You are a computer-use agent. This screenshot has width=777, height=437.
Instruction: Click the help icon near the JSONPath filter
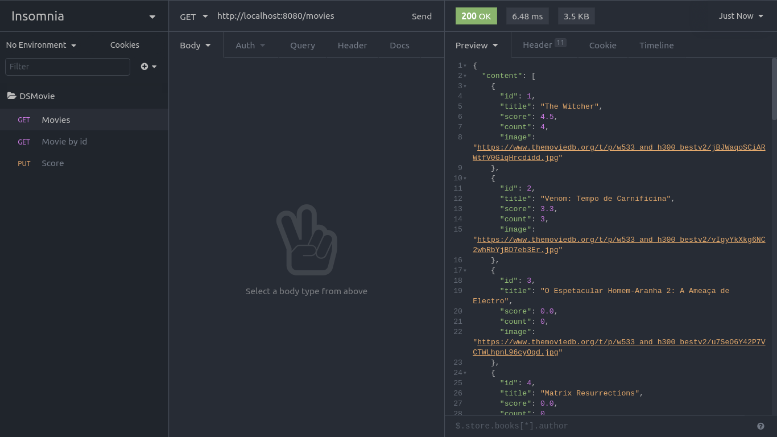coord(761,426)
